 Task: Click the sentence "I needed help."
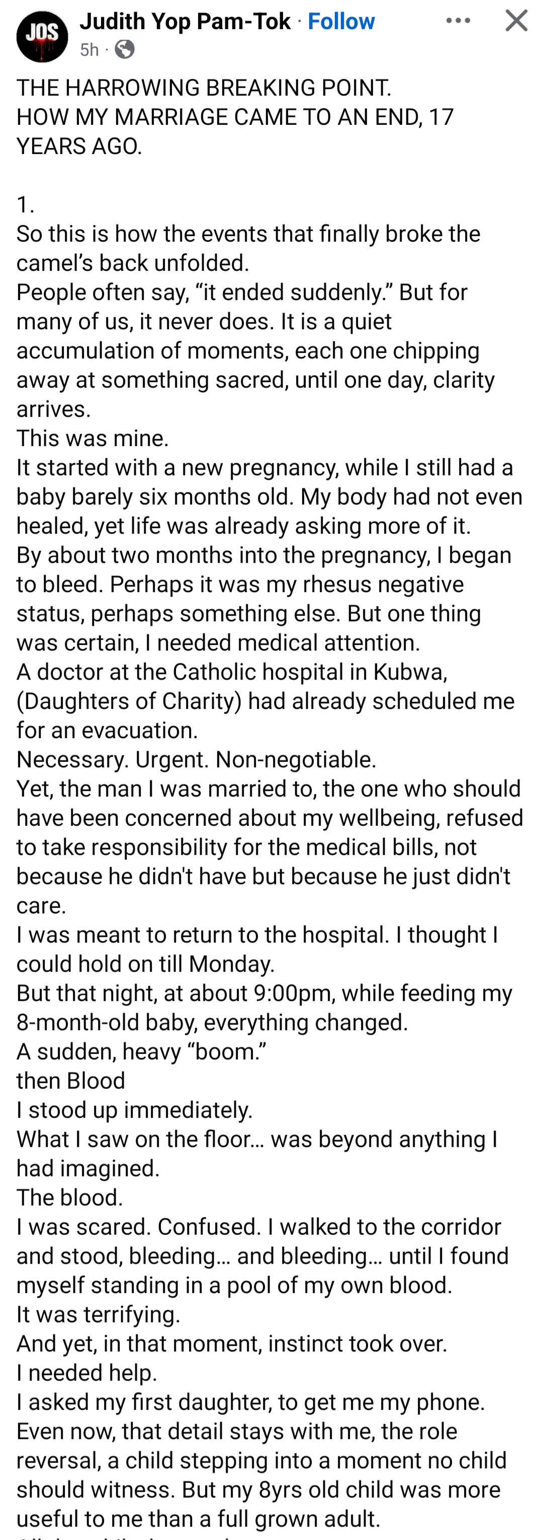click(86, 1372)
